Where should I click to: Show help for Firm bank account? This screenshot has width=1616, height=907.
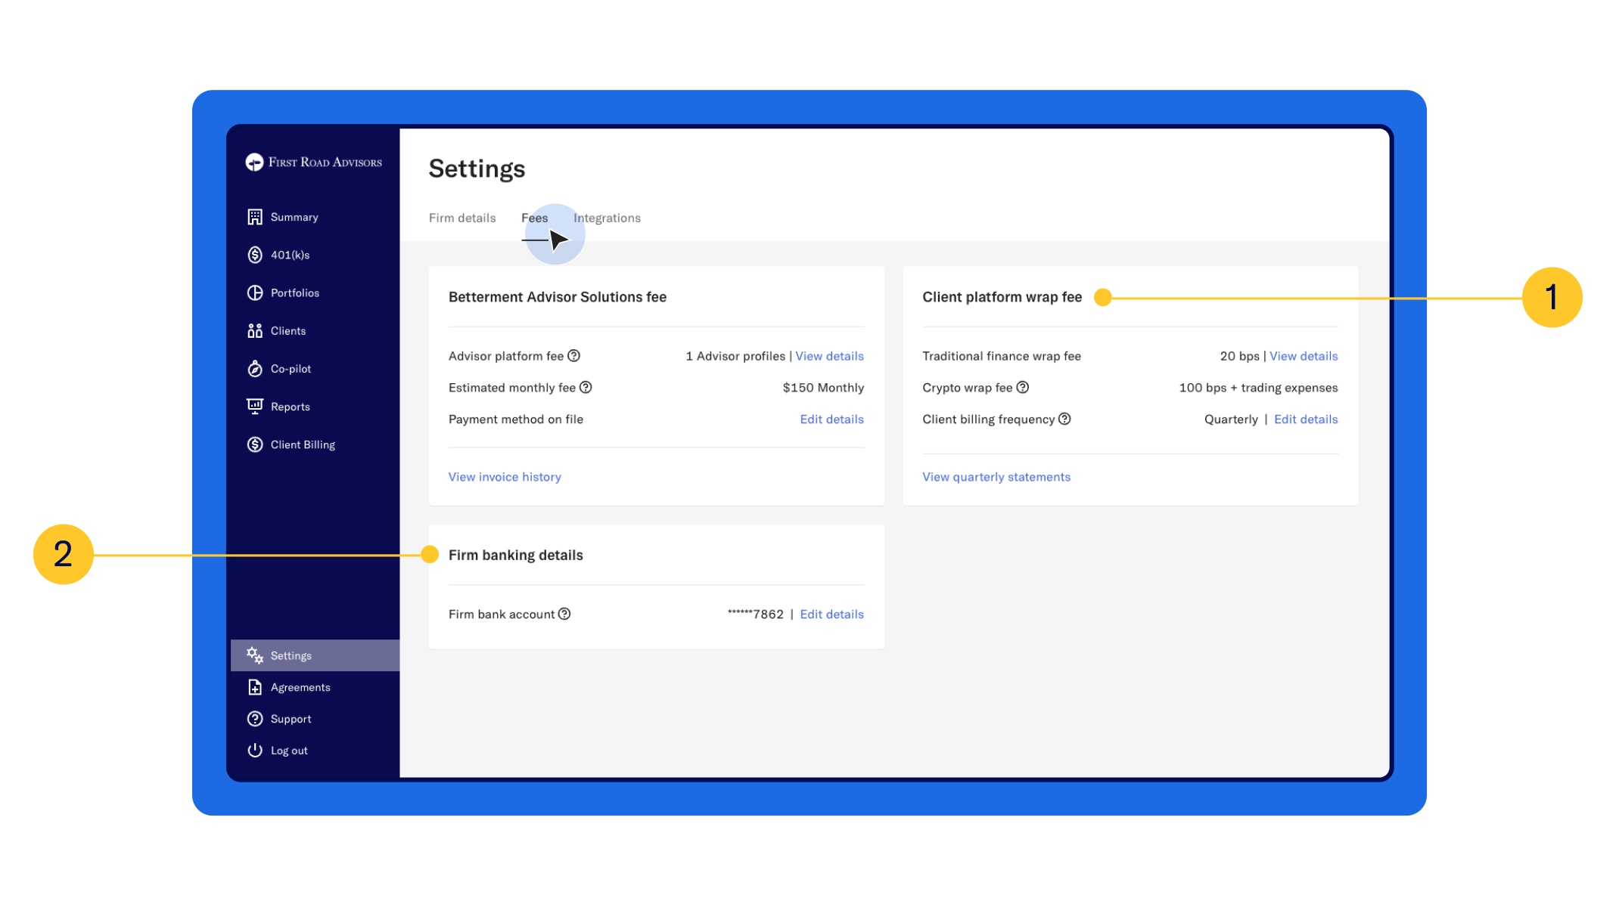[564, 614]
